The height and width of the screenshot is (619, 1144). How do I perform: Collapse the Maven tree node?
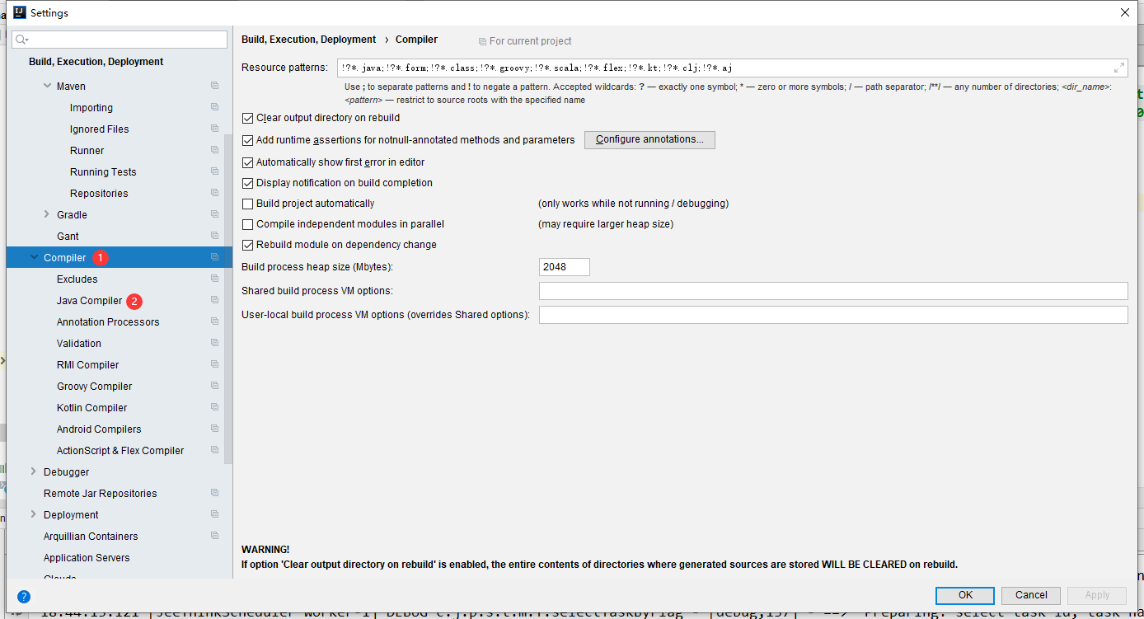(47, 86)
